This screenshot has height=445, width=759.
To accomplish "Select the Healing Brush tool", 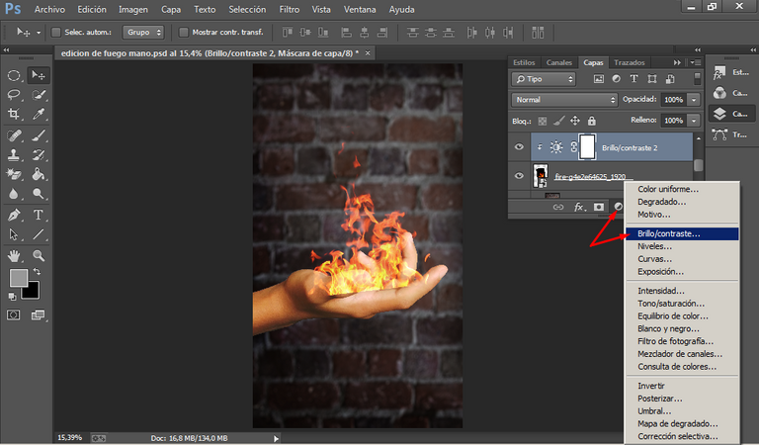I will point(14,135).
